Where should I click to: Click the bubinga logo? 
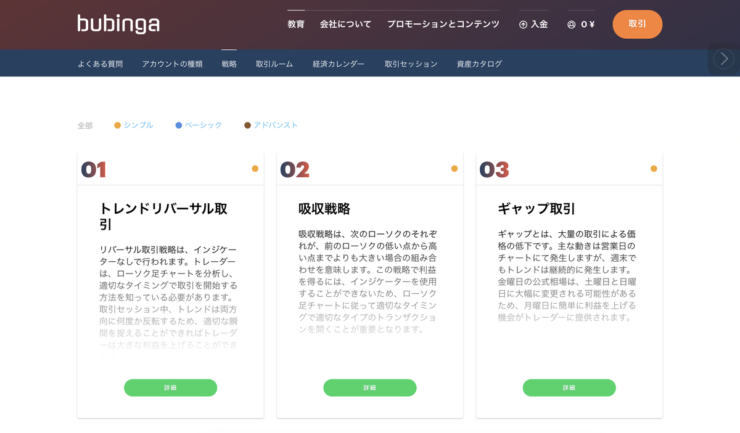click(118, 24)
